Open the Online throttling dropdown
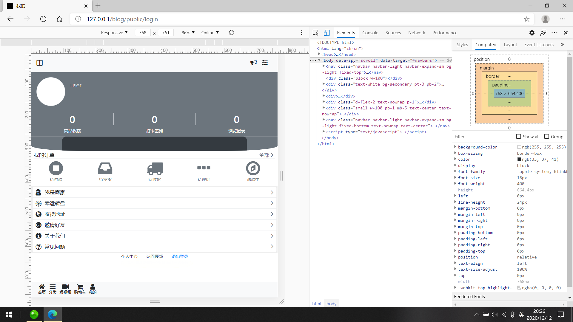 210,32
